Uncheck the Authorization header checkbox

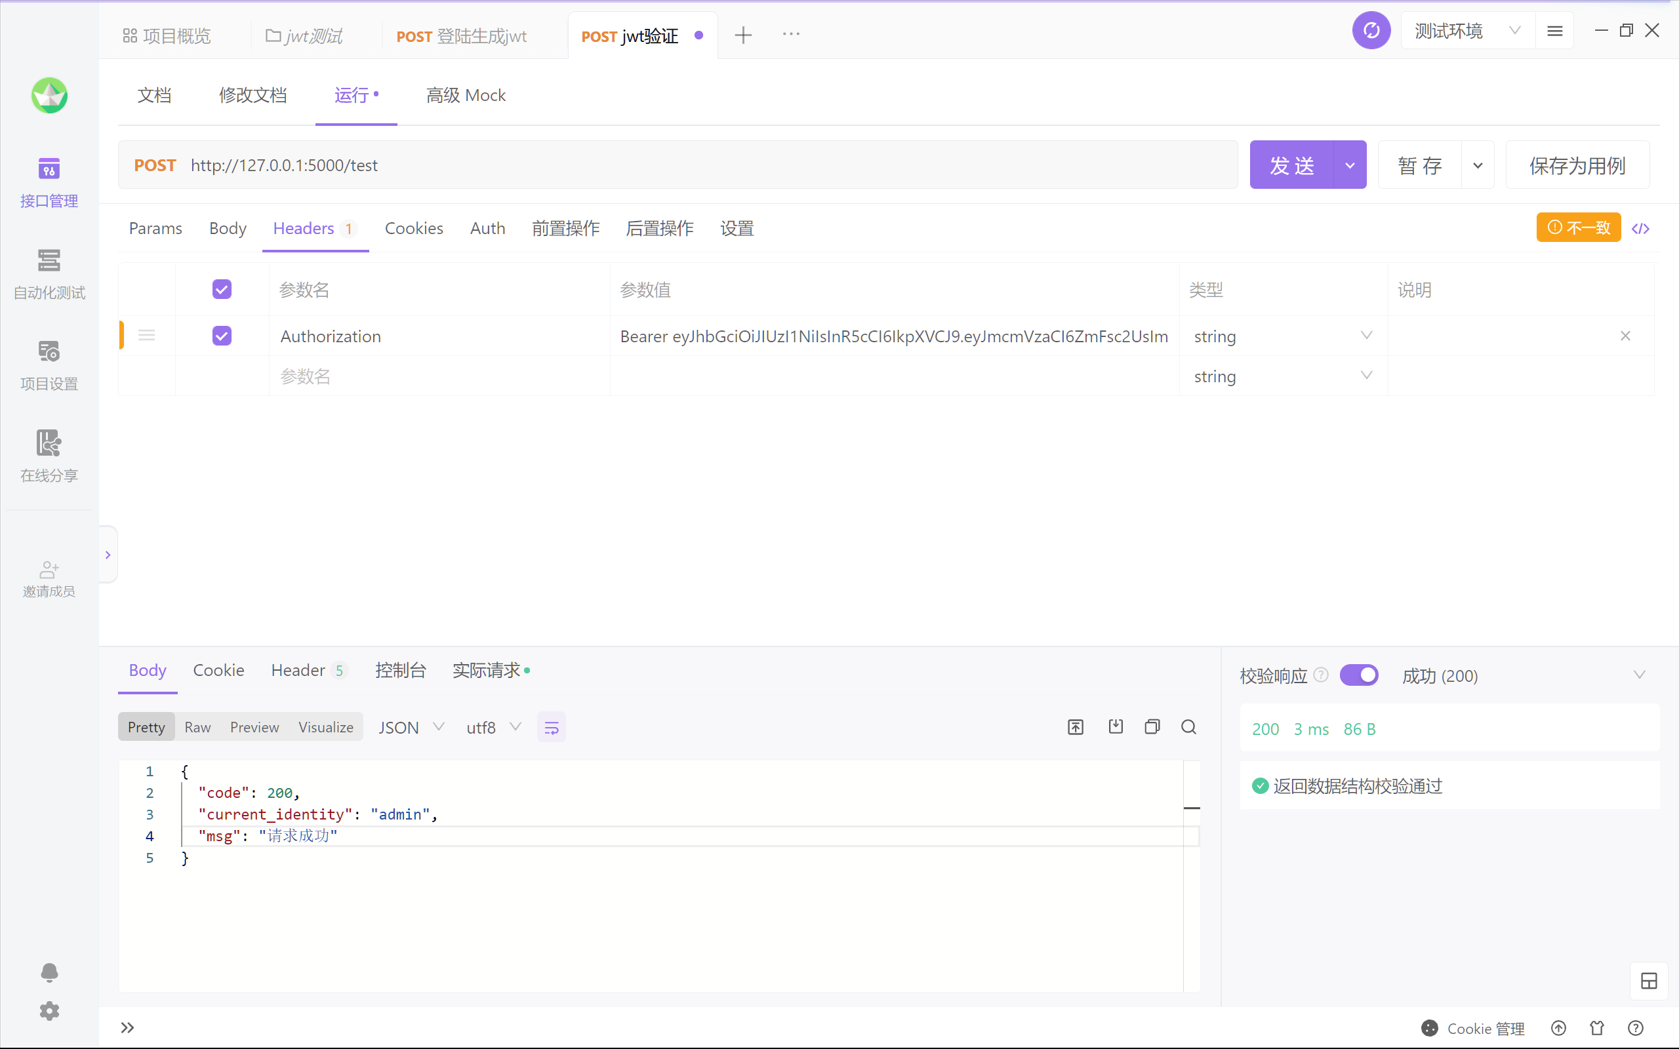click(221, 336)
